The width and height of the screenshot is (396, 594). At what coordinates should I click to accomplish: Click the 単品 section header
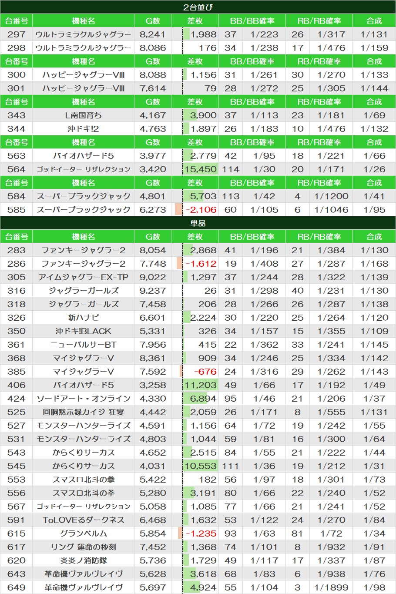(198, 223)
